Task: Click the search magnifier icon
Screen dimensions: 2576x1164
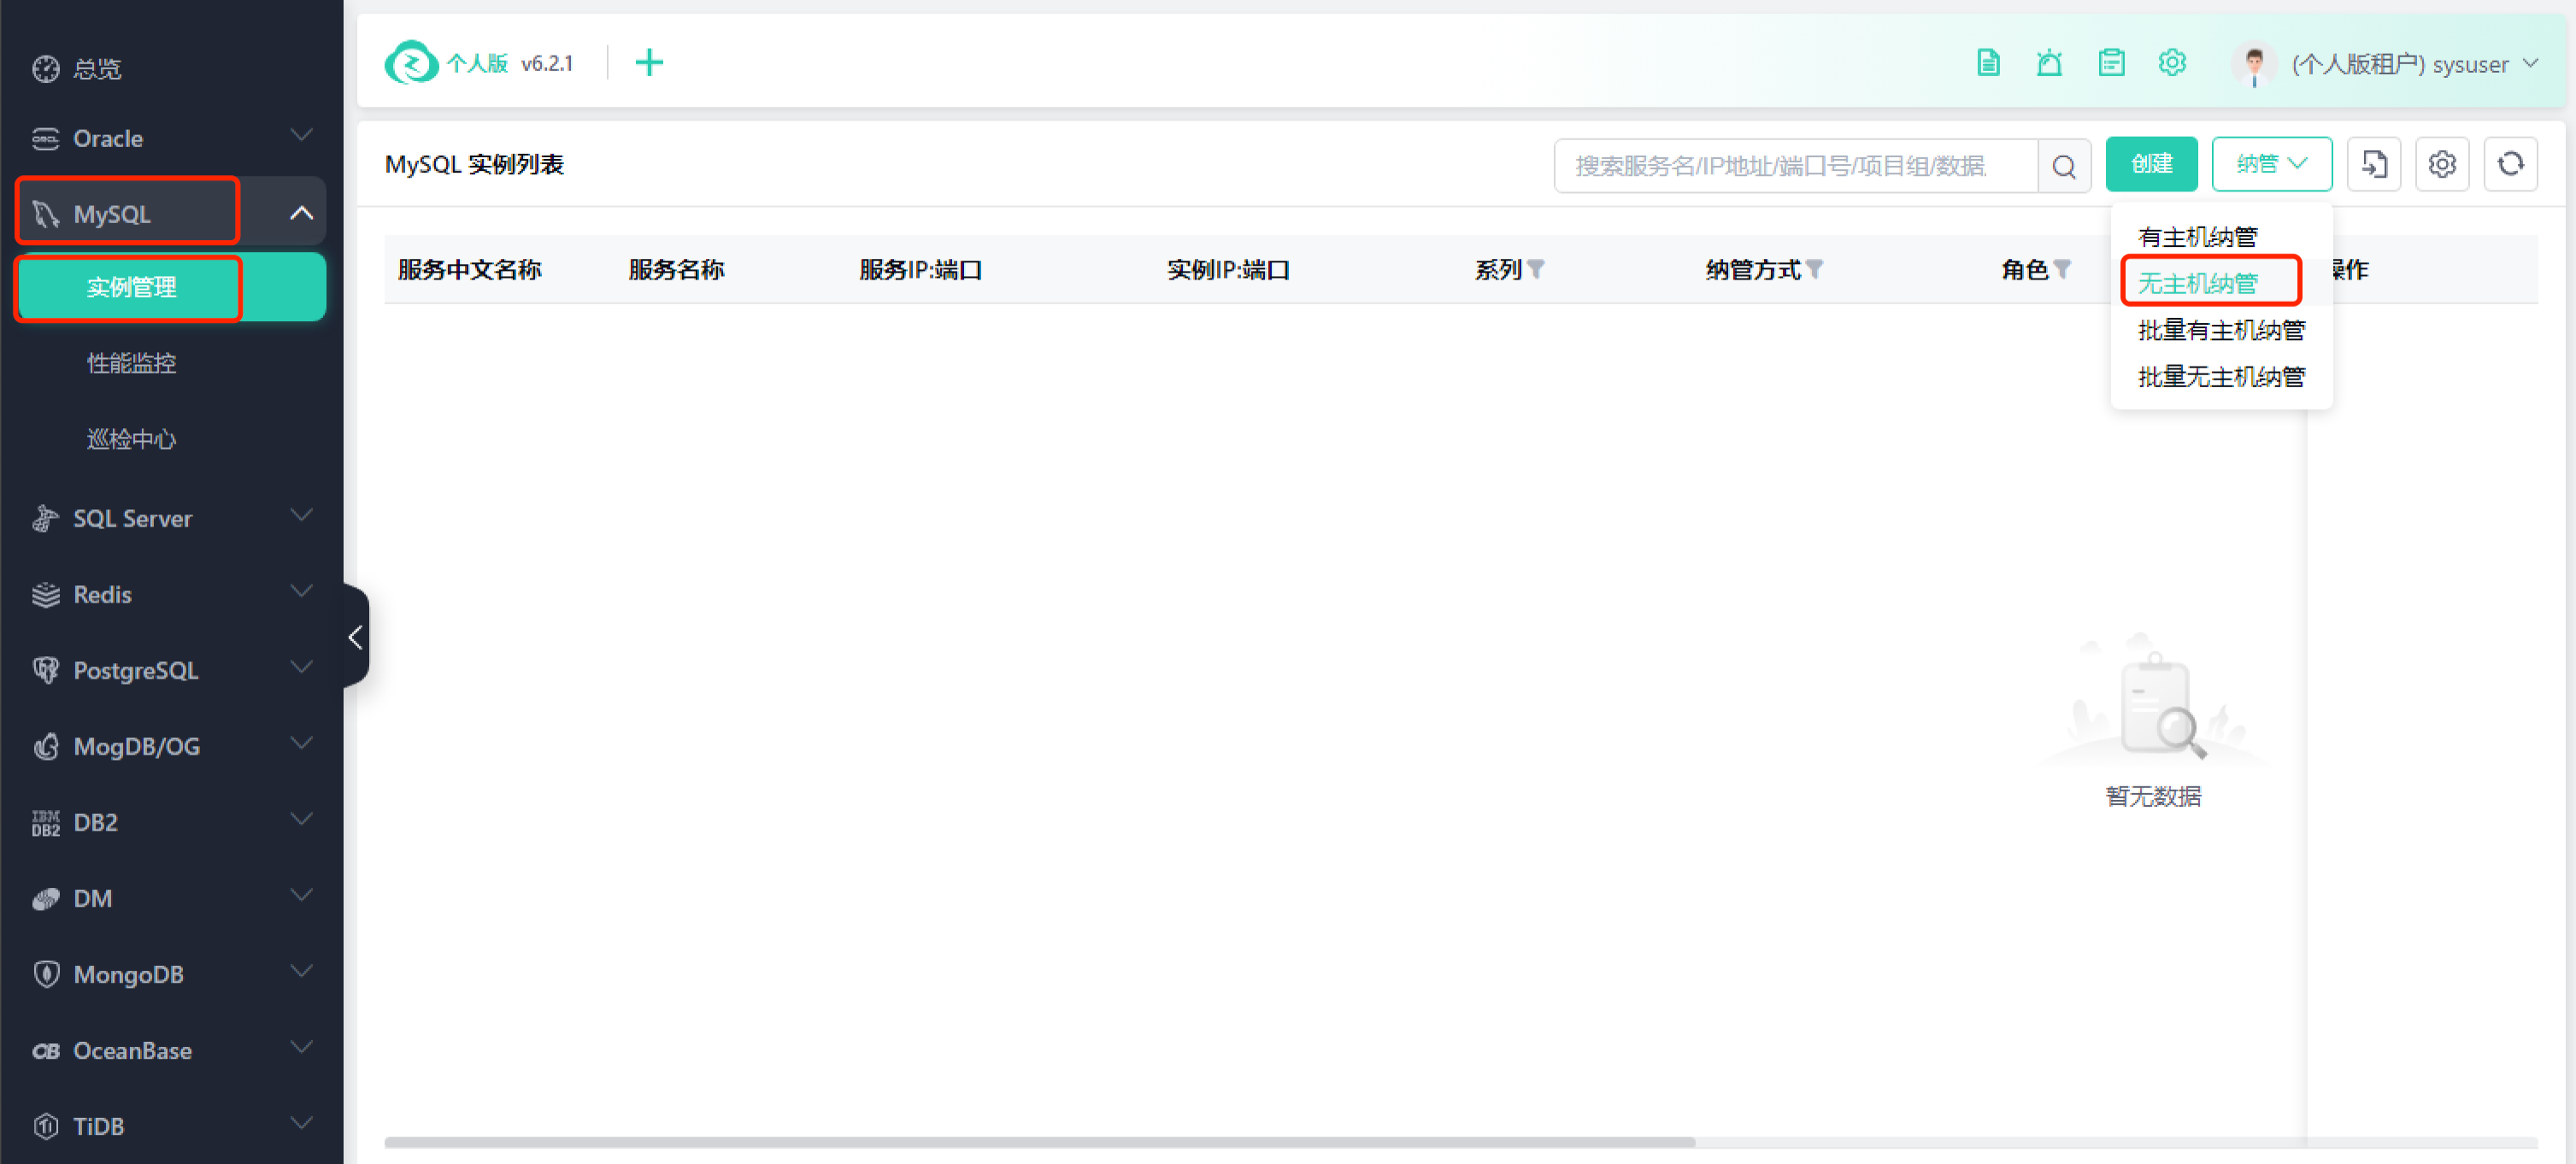Action: pos(2064,166)
